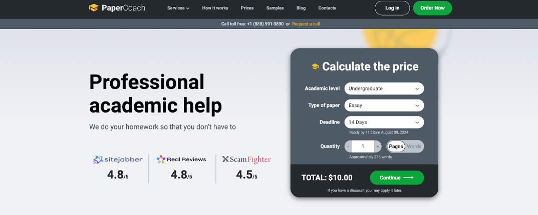Click the sitejabber rating logo
The height and width of the screenshot is (215, 538).
coord(118,159)
